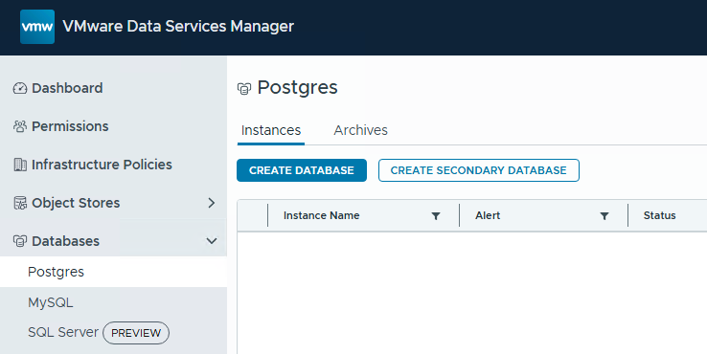Select MySQL in the sidebar
The width and height of the screenshot is (707, 354).
point(51,302)
